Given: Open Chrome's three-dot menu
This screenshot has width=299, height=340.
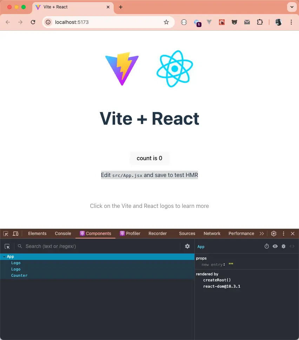Looking at the screenshot, I should (x=291, y=22).
